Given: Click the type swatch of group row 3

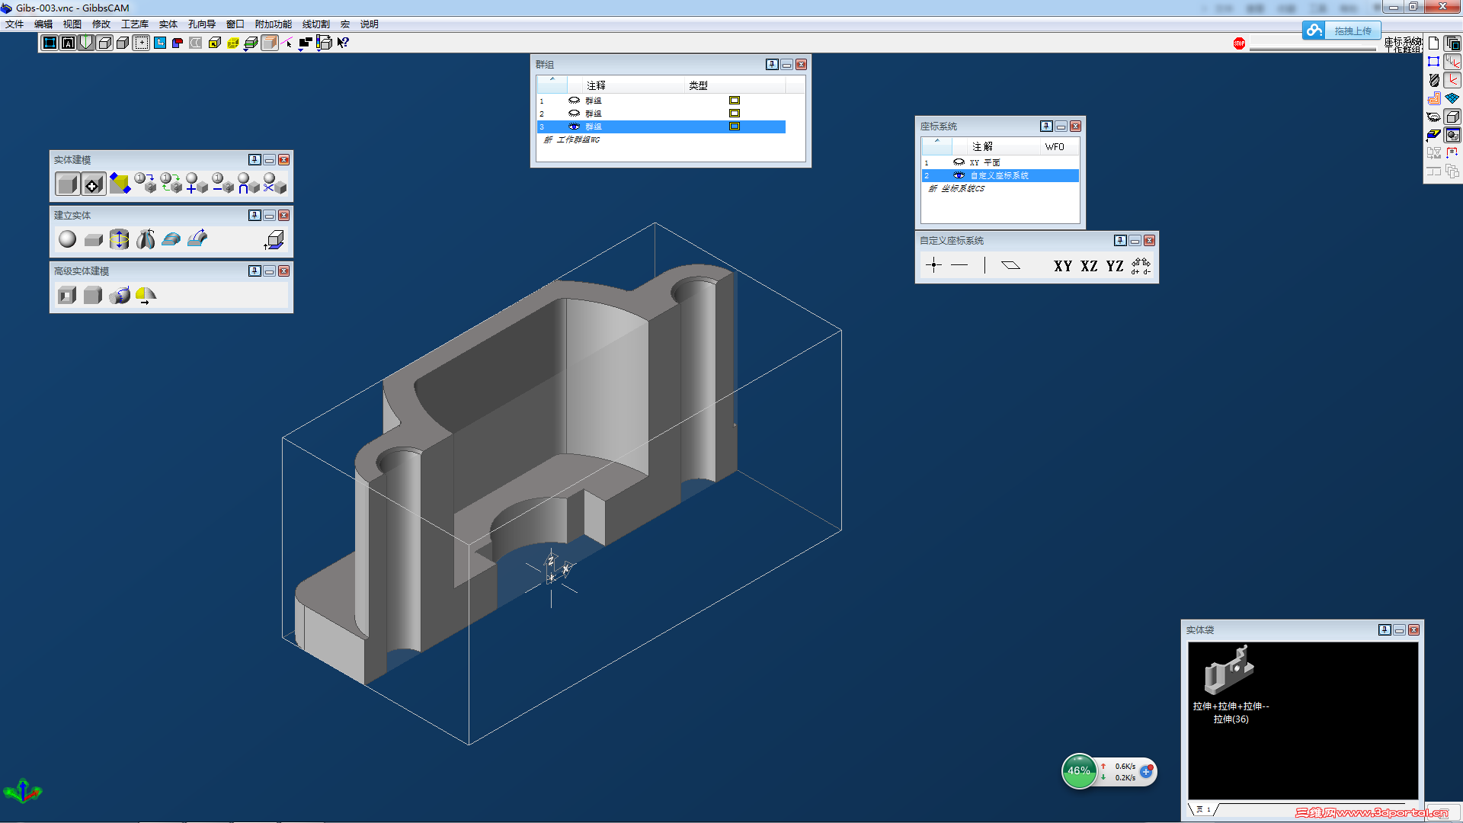Looking at the screenshot, I should 735,126.
